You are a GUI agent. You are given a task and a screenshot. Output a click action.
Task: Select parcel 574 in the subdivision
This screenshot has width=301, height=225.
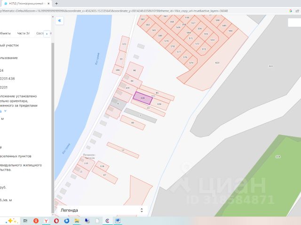(x=191, y=63)
